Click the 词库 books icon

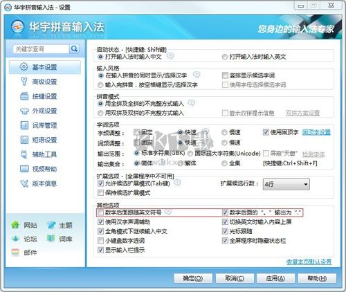51,239
